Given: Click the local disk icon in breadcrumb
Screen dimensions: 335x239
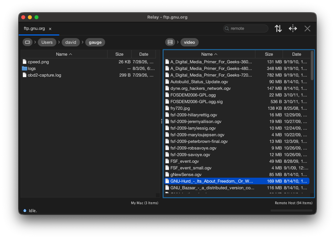Looking at the screenshot, I should click(28, 42).
